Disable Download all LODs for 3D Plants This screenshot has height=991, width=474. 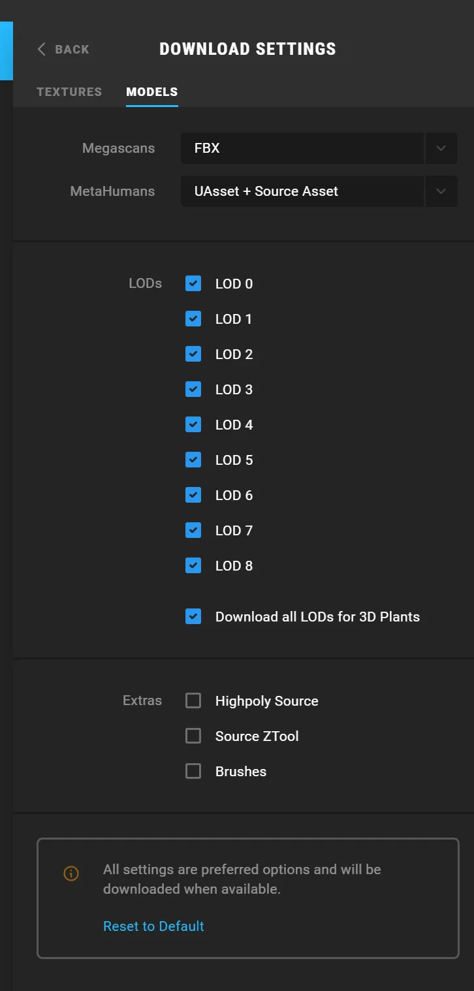pos(193,616)
